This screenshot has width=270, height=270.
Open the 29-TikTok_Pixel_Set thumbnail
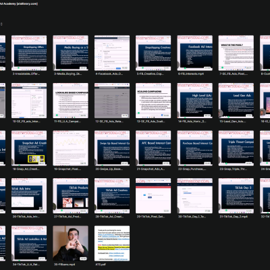(x=153, y=196)
